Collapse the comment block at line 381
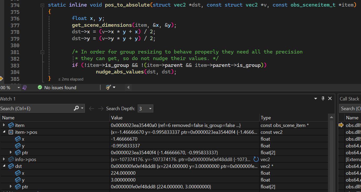The width and height of the screenshot is (361, 192). [42, 52]
